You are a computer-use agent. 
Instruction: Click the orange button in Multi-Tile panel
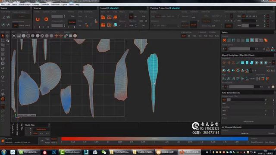[x=41, y=129]
